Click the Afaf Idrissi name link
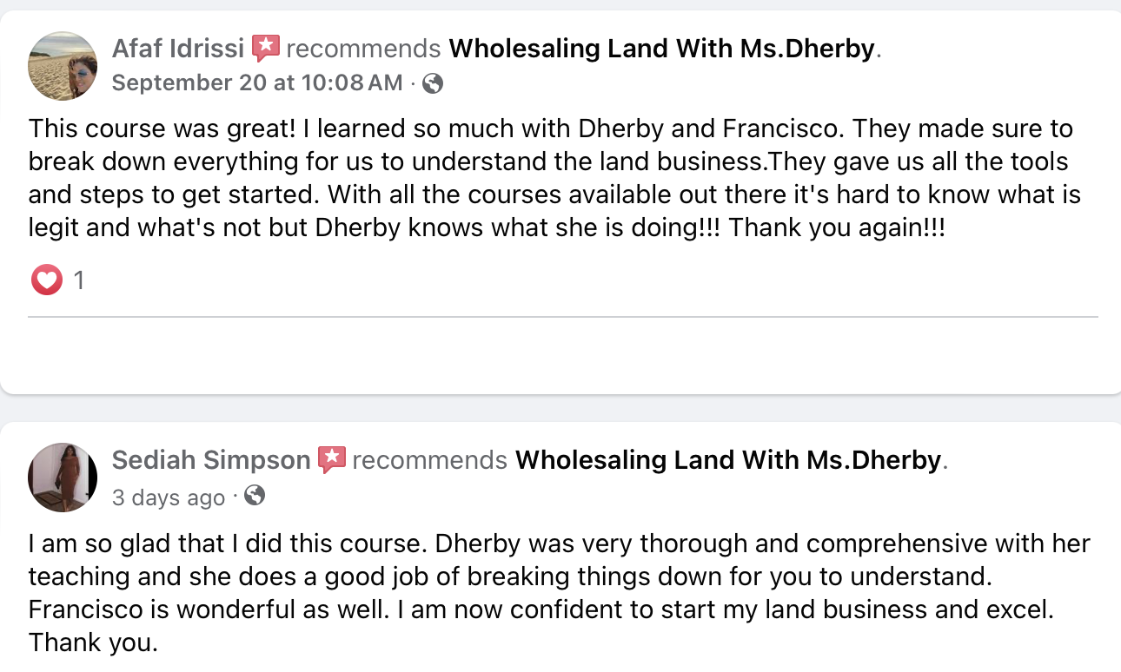The width and height of the screenshot is (1121, 672). tap(178, 49)
